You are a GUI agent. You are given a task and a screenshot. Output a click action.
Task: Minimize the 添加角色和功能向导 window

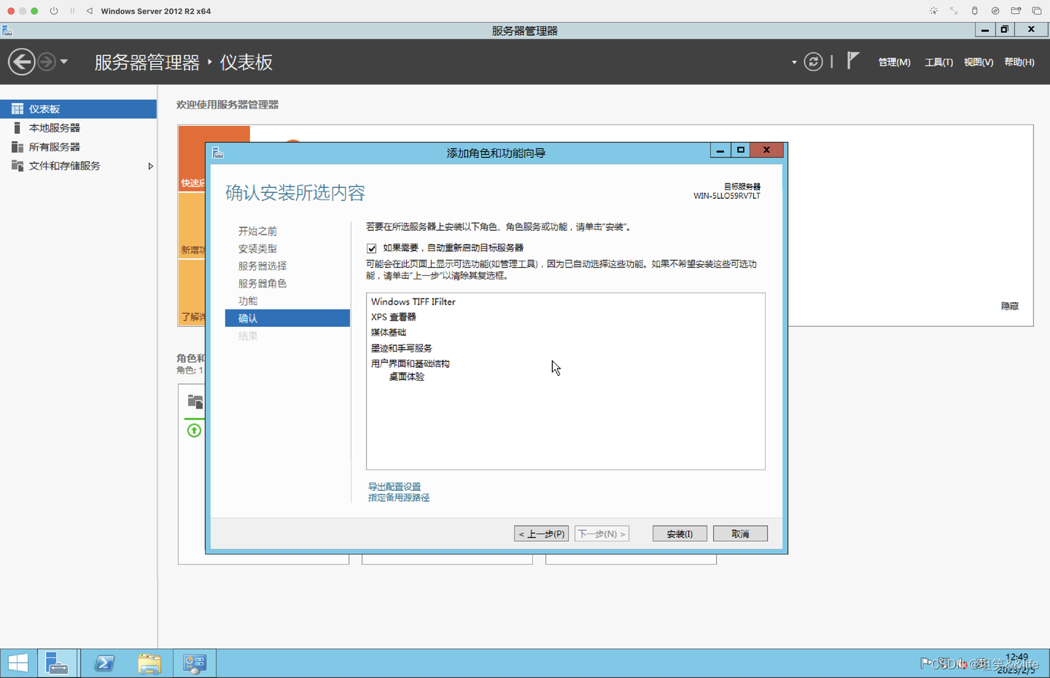(720, 150)
